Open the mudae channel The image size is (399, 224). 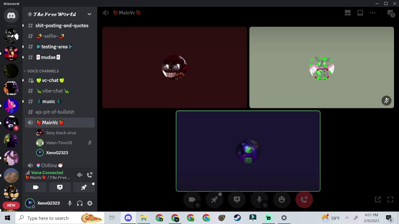click(x=60, y=57)
